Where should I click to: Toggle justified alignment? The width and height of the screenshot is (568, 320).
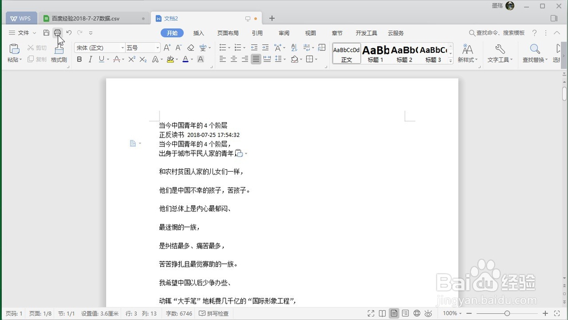256,59
